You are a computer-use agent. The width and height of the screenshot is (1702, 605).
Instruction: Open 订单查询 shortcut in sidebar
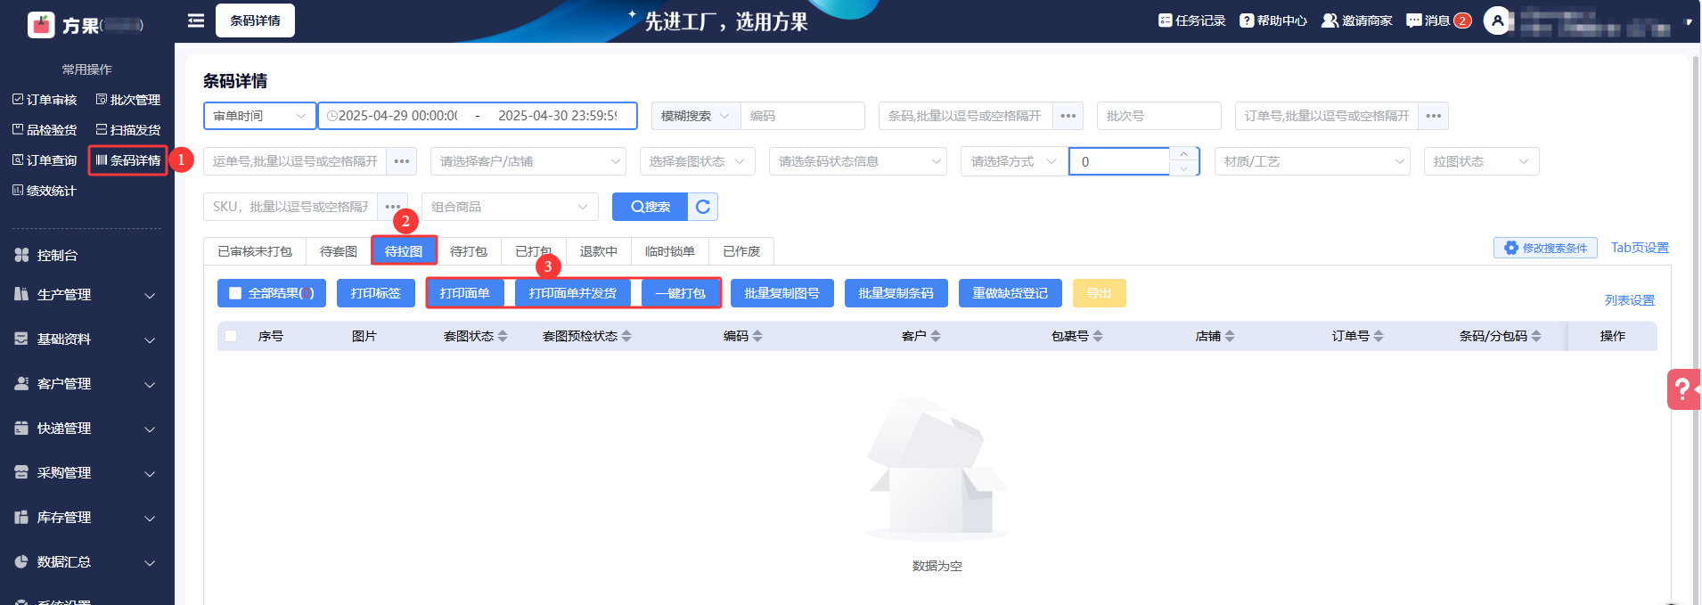tap(45, 160)
